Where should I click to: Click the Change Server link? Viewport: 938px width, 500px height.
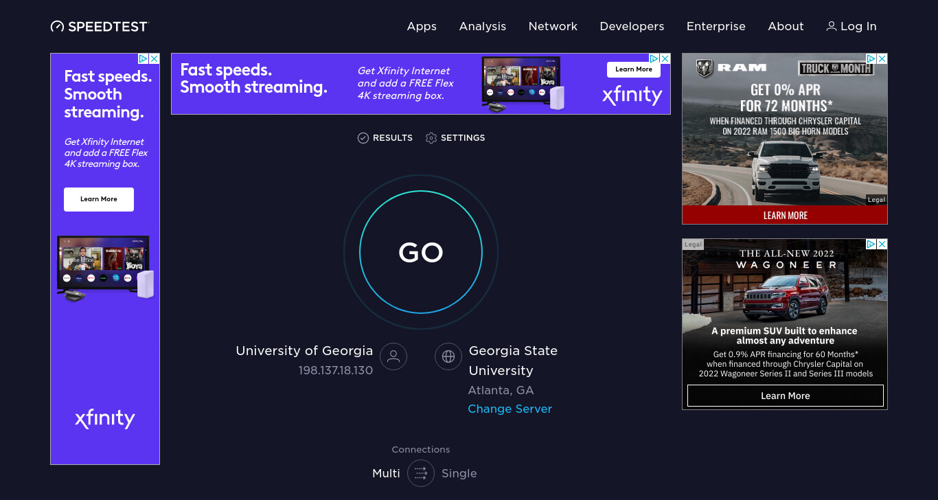tap(510, 409)
